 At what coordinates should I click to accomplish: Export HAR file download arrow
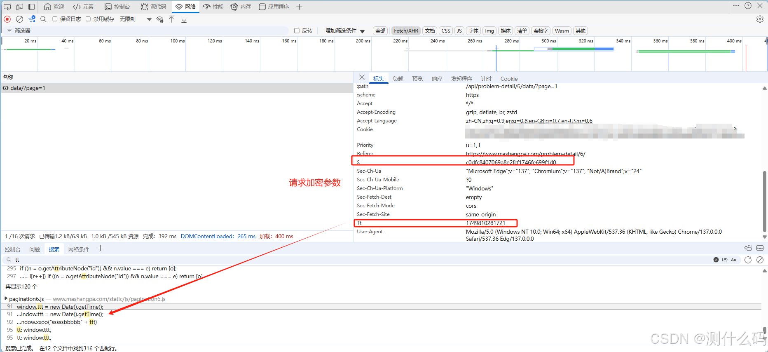coord(184,19)
